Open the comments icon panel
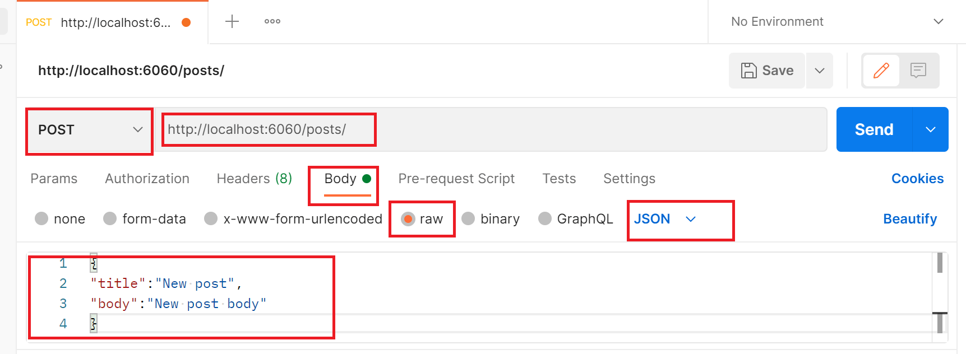The width and height of the screenshot is (966, 354). pyautogui.click(x=918, y=71)
